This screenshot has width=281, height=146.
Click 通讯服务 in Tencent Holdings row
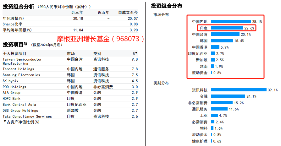101,69
